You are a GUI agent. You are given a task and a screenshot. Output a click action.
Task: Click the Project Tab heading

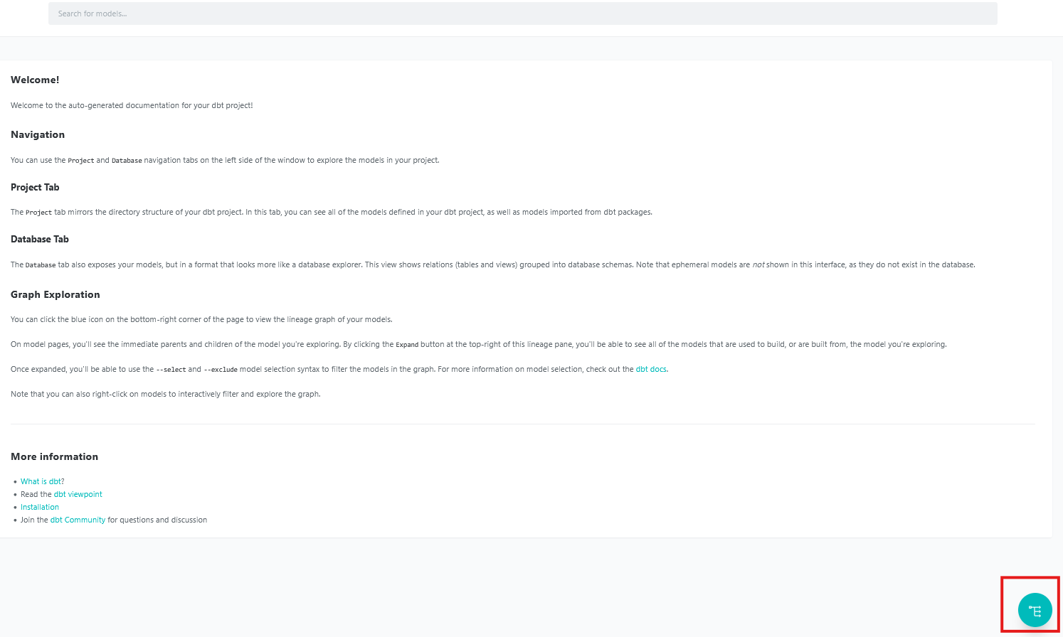pyautogui.click(x=35, y=187)
